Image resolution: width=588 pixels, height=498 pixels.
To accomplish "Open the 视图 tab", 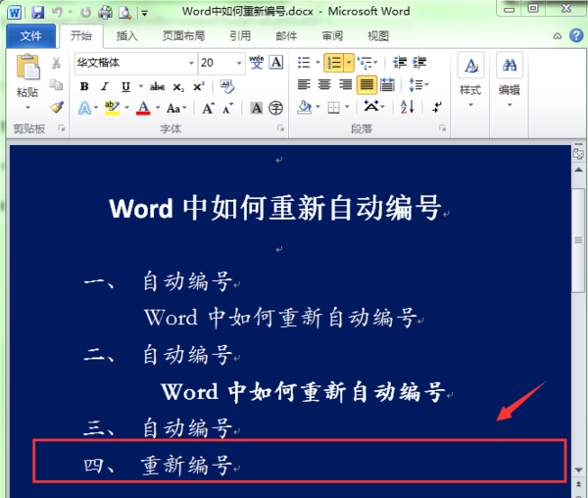I will pyautogui.click(x=378, y=36).
